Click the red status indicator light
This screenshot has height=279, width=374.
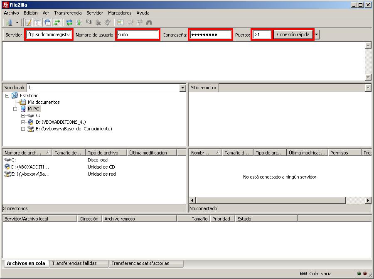[x=365, y=274]
